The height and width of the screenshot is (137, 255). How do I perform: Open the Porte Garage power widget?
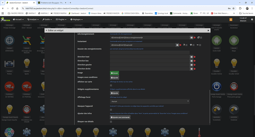click(x=217, y=87)
